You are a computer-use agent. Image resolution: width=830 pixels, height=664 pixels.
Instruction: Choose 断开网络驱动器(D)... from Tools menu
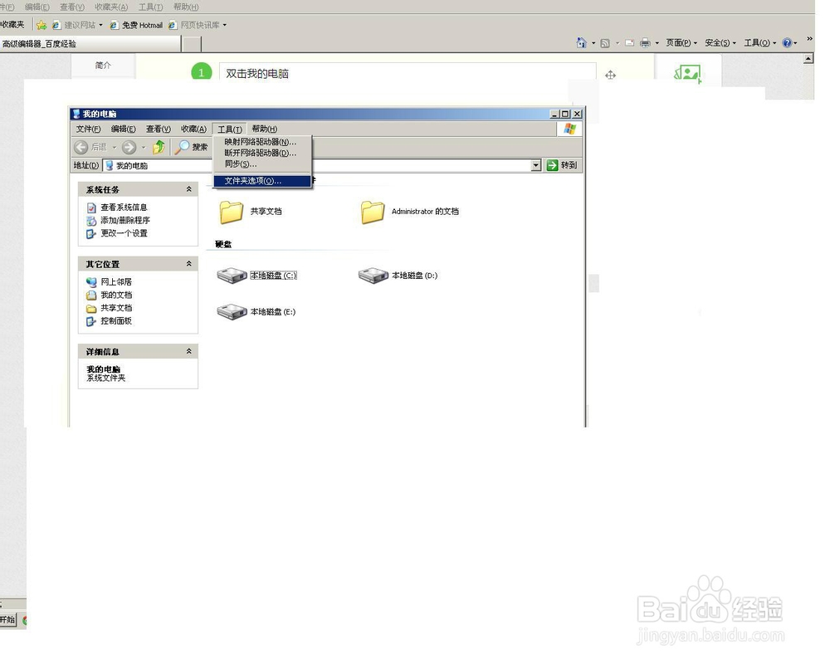pos(262,153)
